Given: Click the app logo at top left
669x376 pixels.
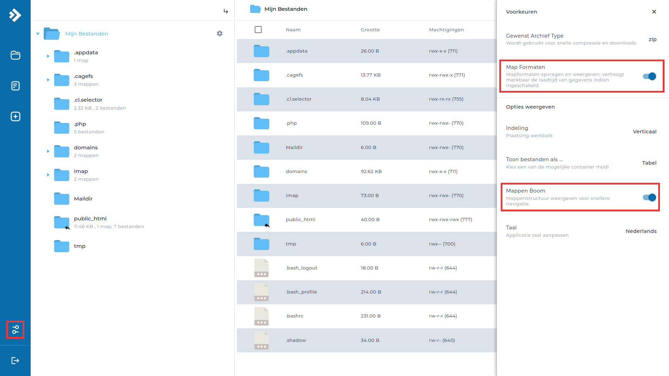Looking at the screenshot, I should tap(15, 15).
